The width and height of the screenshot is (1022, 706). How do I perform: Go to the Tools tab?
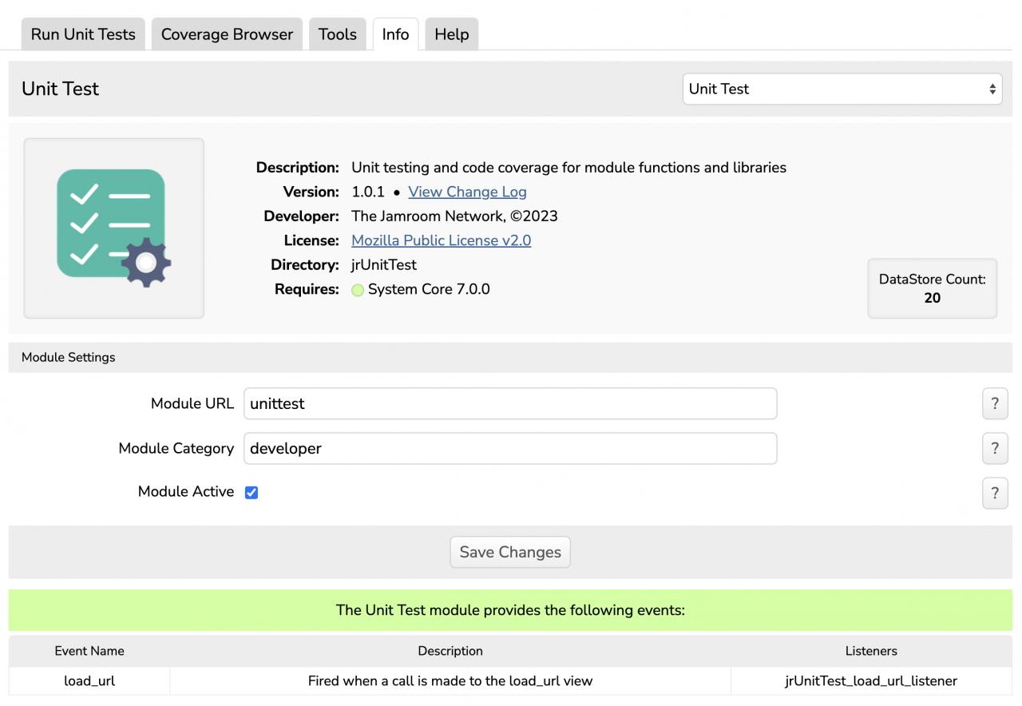point(337,34)
